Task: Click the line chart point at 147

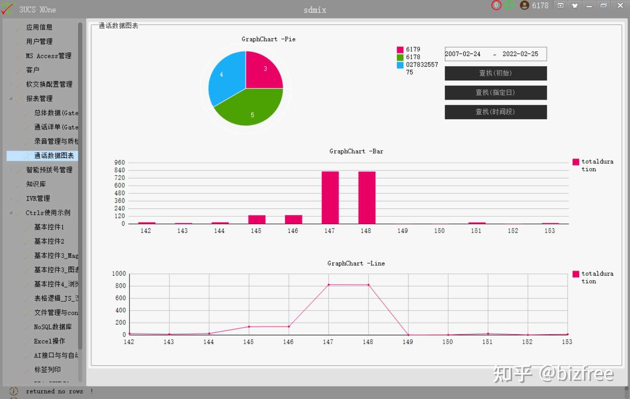Action: pyautogui.click(x=329, y=285)
